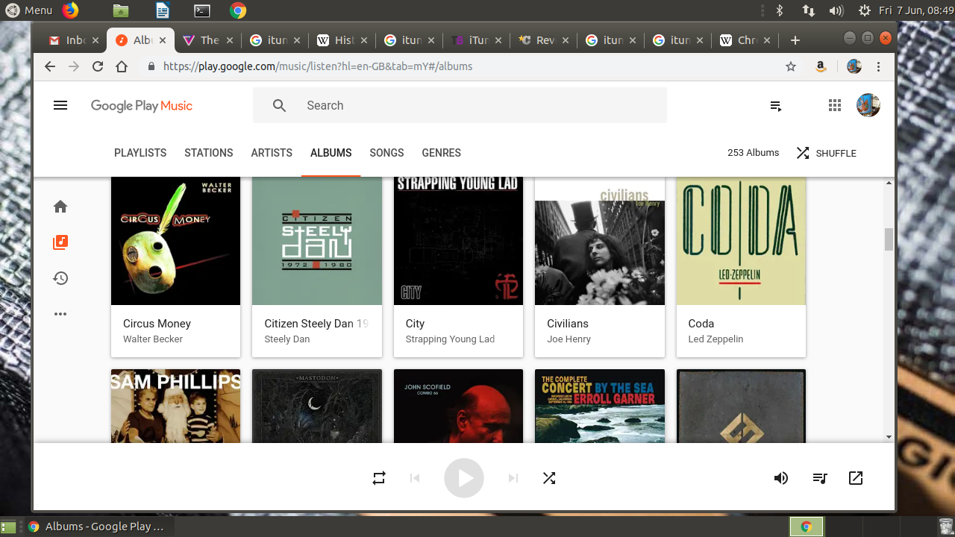
Task: Open Chrome three-dot menu
Action: click(x=879, y=66)
